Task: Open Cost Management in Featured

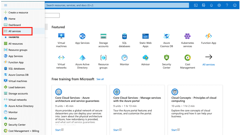Action: click(x=188, y=62)
